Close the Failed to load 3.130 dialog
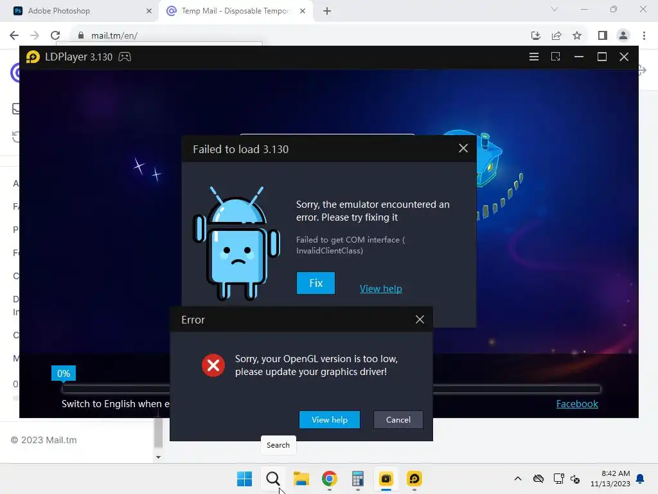Screen dimensions: 658x494 [x=463, y=149]
